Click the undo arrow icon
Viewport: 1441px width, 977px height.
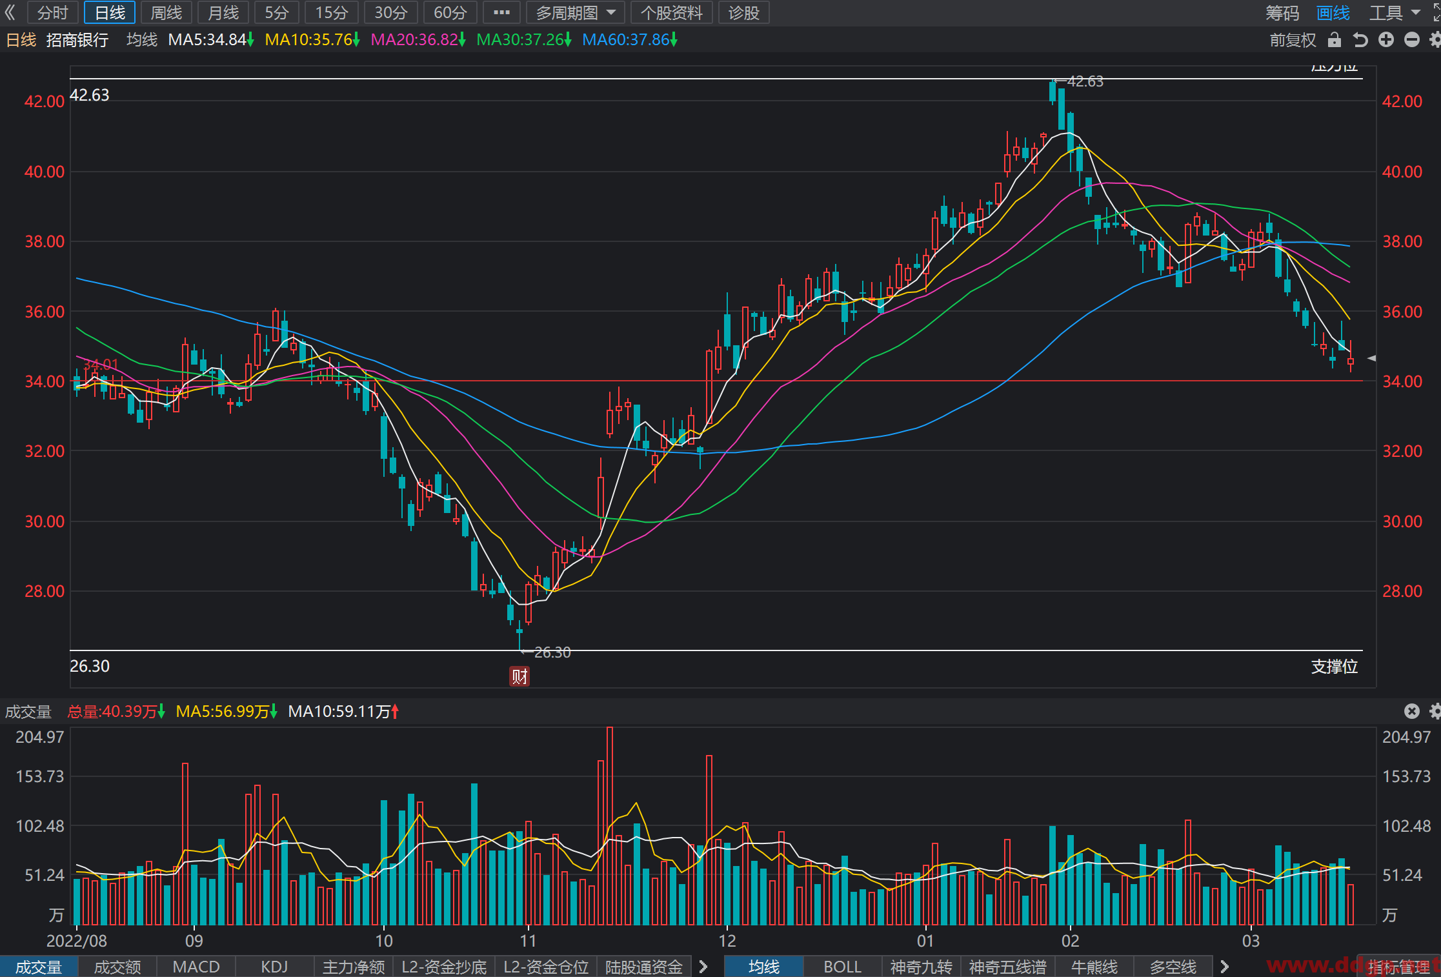click(x=1360, y=40)
